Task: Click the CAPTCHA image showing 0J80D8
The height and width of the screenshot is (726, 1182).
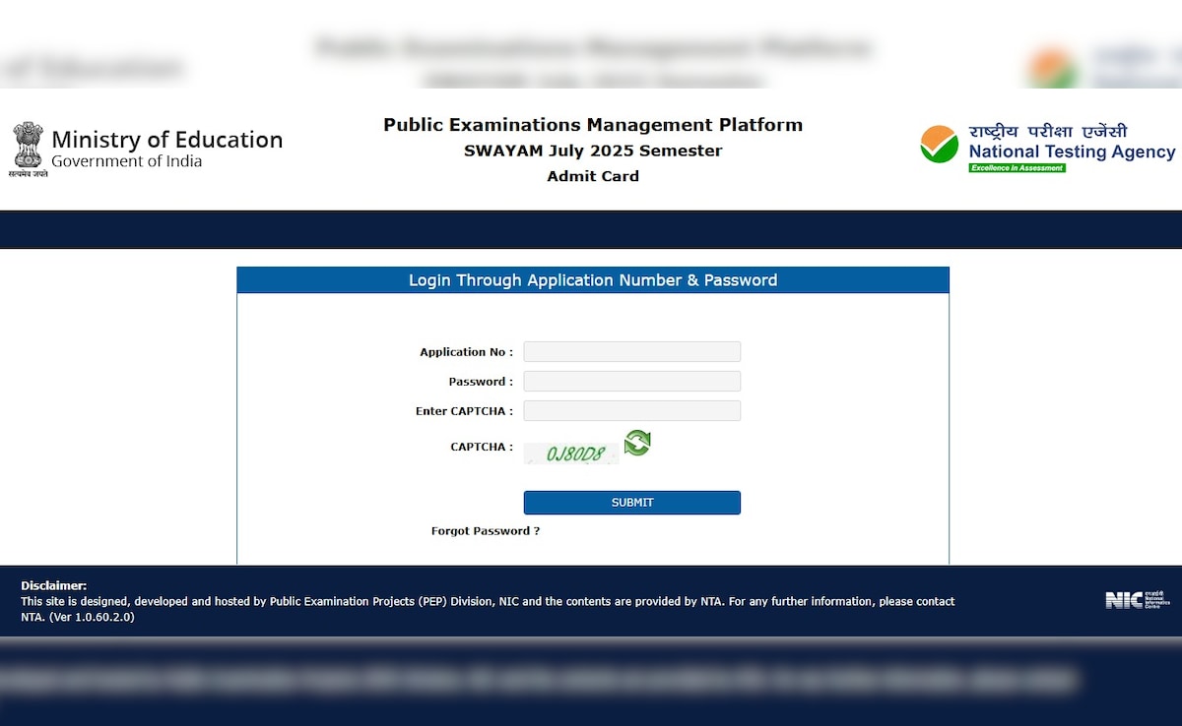Action: pyautogui.click(x=571, y=454)
